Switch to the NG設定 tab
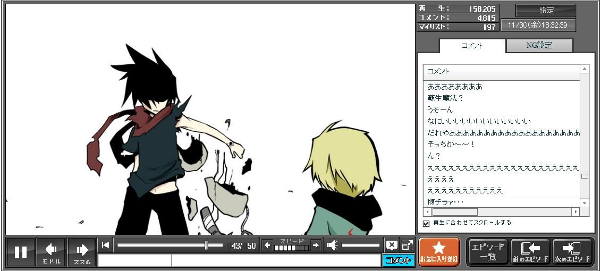Screen dimensions: 601x271 pos(539,46)
